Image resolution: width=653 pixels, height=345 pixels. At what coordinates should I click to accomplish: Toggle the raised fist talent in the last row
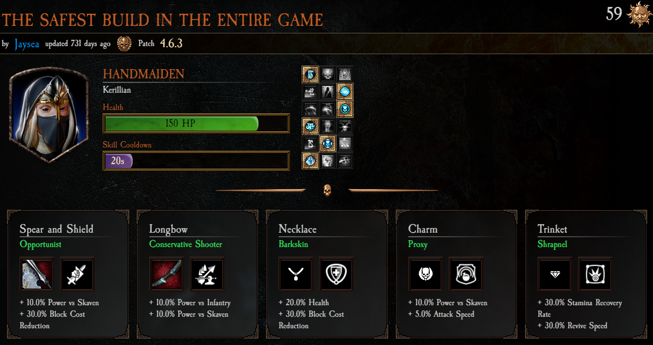coord(327,161)
